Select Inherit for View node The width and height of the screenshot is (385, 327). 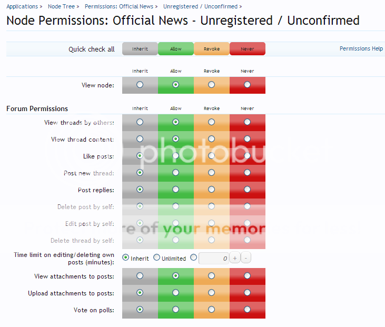140,85
